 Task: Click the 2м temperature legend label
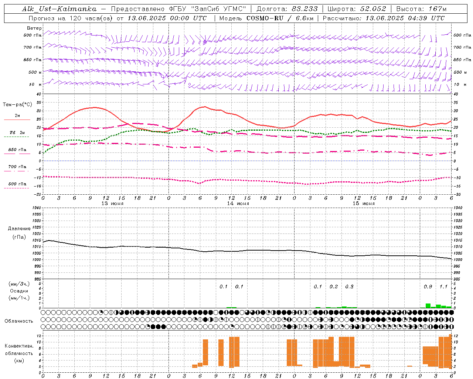click(x=17, y=116)
